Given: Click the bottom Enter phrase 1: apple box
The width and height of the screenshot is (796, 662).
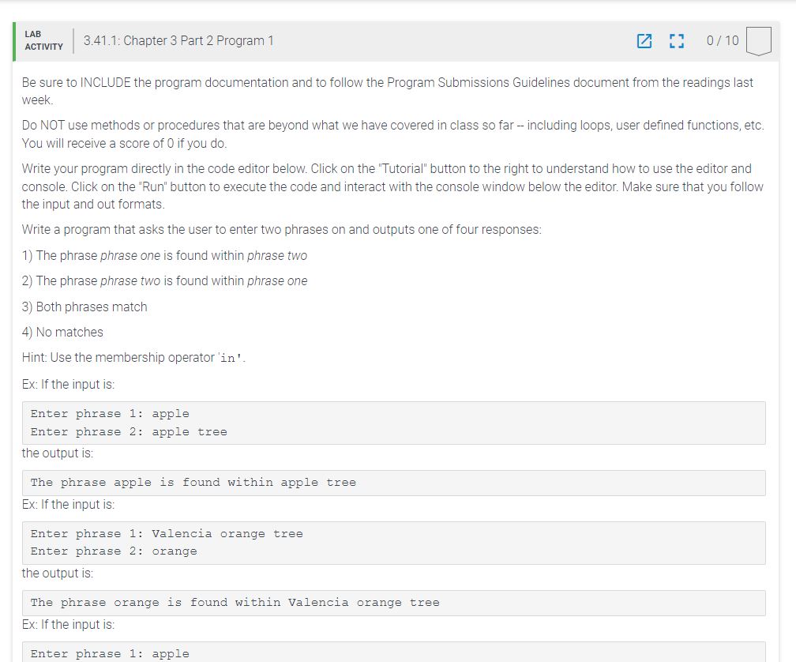Looking at the screenshot, I should point(393,653).
